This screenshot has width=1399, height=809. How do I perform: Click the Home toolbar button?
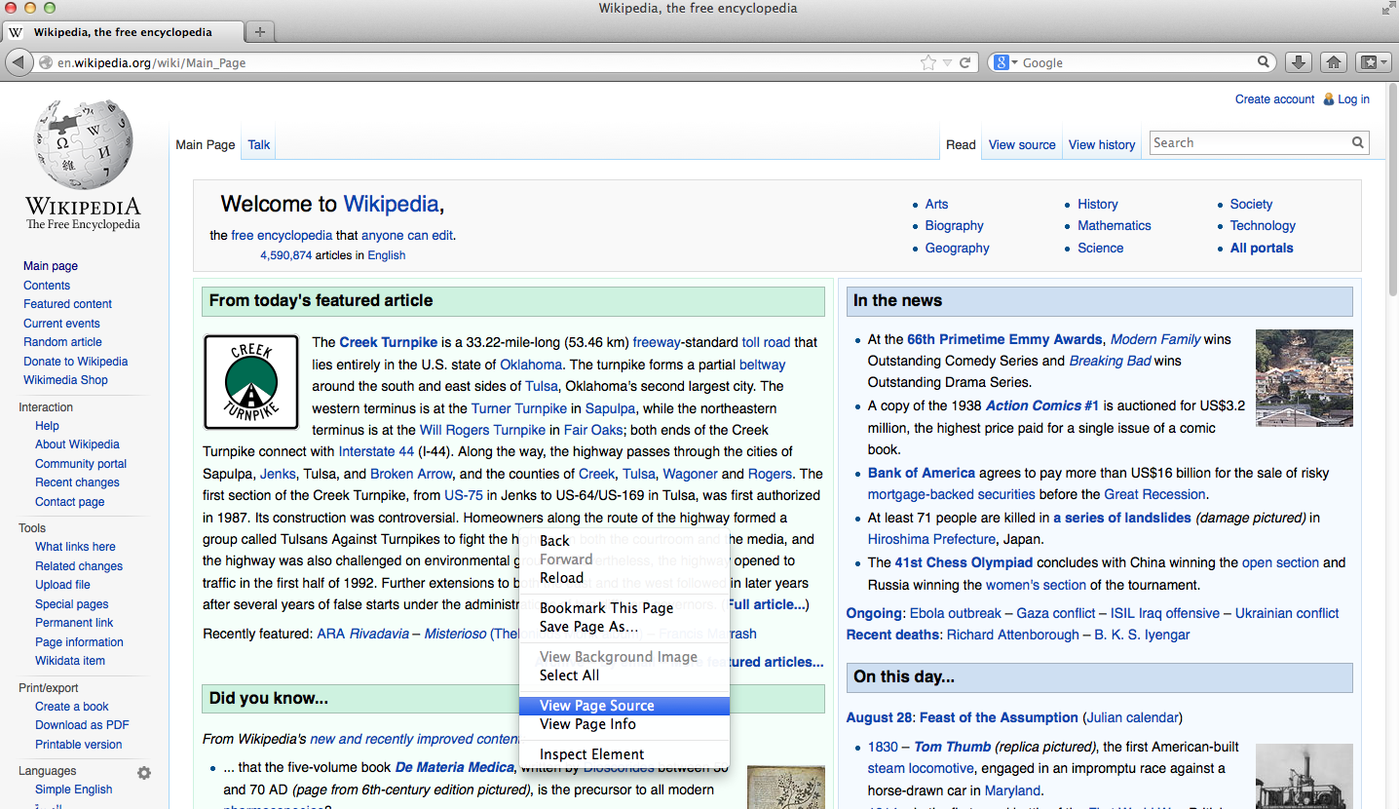(x=1334, y=62)
